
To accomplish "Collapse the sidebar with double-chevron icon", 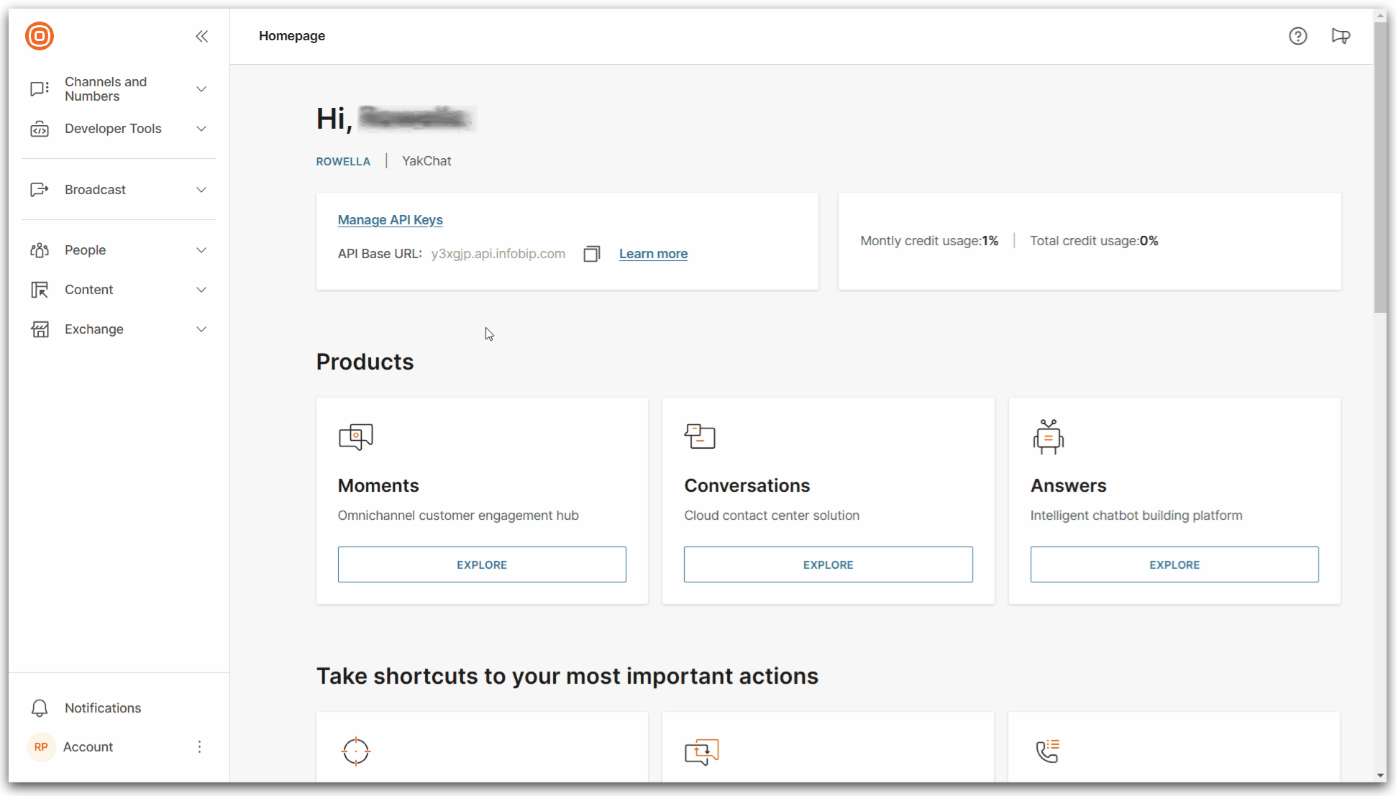I will tap(201, 36).
